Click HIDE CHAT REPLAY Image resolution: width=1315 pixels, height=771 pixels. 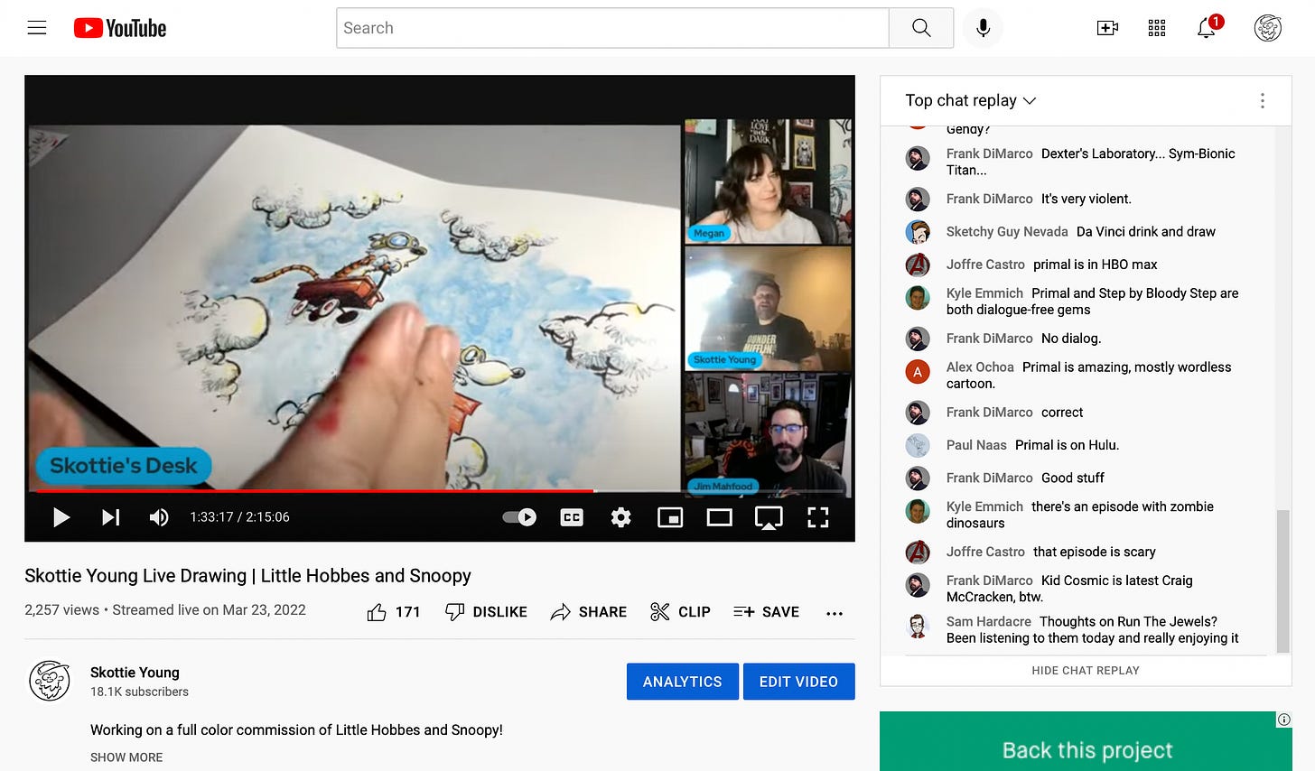click(x=1086, y=671)
